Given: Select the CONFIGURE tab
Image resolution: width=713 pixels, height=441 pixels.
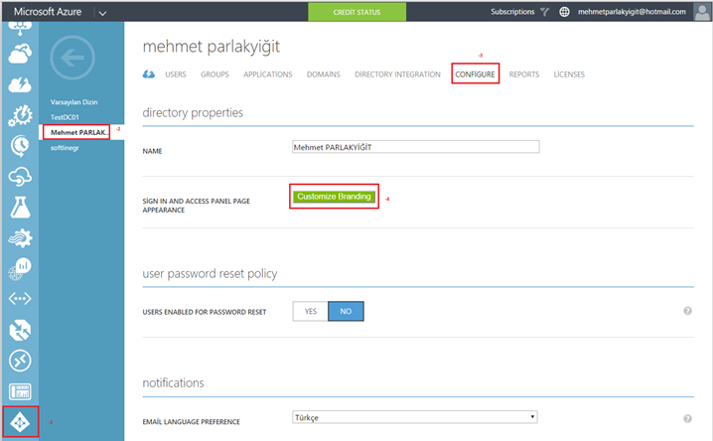Looking at the screenshot, I should [x=476, y=74].
